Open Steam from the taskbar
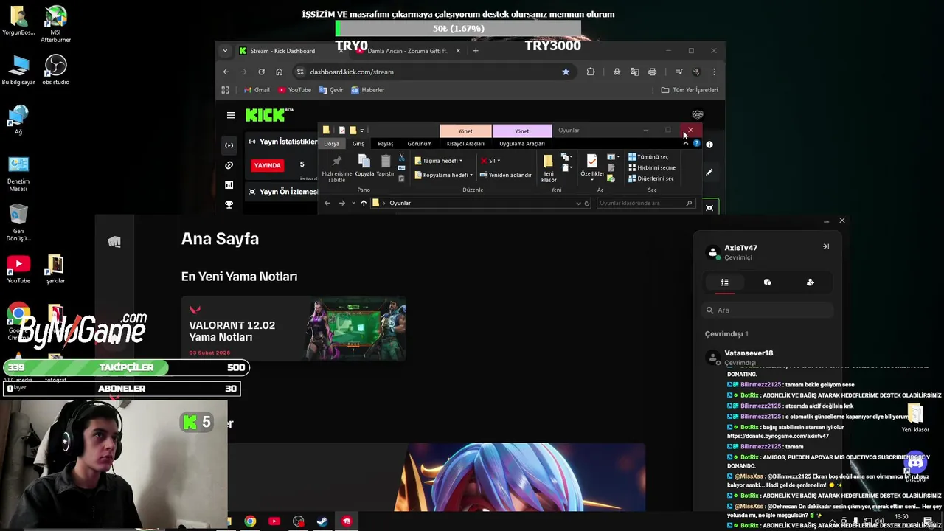This screenshot has width=944, height=531. pyautogui.click(x=322, y=521)
